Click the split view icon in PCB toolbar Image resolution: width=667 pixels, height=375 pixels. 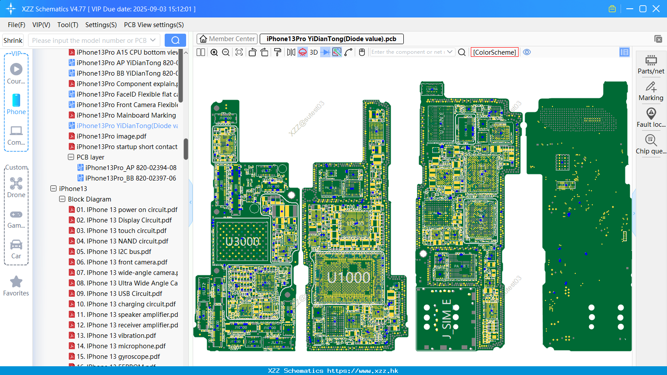pyautogui.click(x=201, y=52)
